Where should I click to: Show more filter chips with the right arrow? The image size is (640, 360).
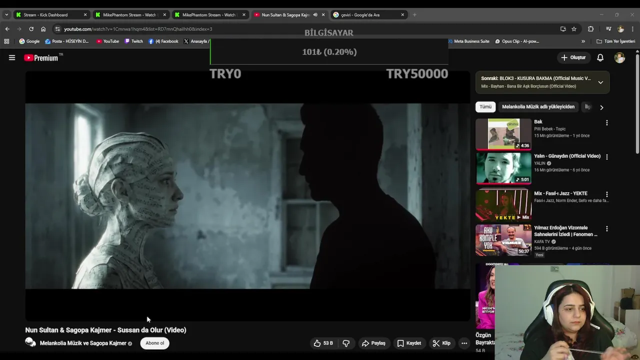pyautogui.click(x=601, y=107)
